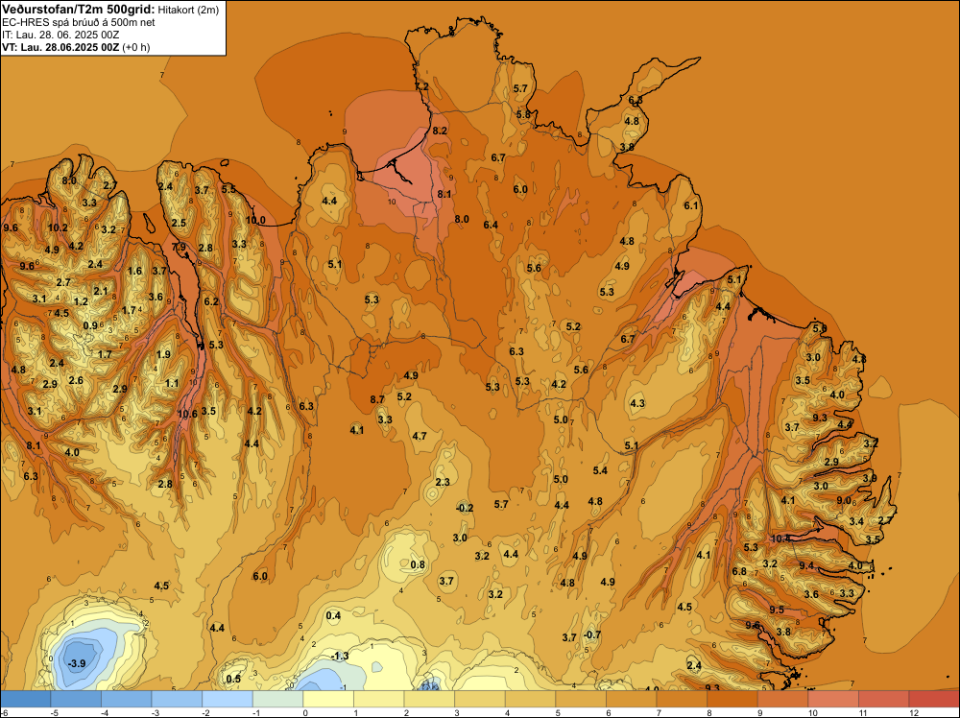Pick the legend swatch right of label 12
The width and height of the screenshot is (960, 718).
pyautogui.click(x=934, y=699)
